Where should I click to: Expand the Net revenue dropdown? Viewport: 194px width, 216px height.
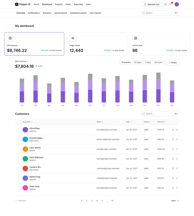22,61
